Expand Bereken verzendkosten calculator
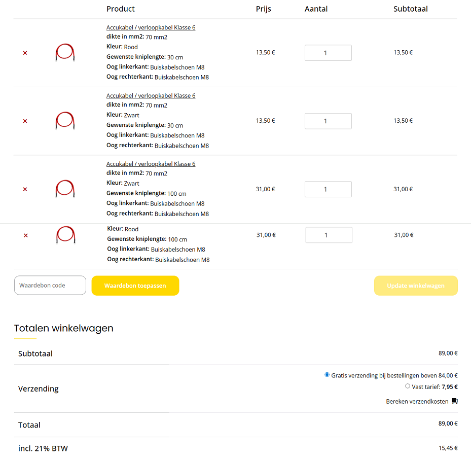This screenshot has width=471, height=458. (x=417, y=401)
